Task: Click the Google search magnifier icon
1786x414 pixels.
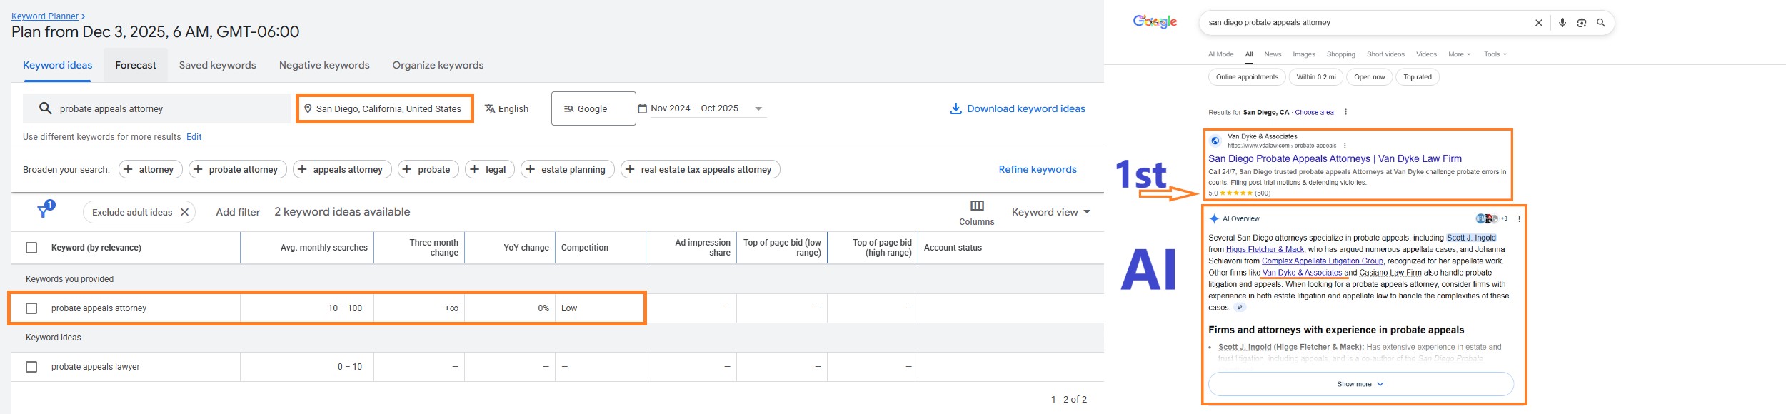Action: point(1601,23)
